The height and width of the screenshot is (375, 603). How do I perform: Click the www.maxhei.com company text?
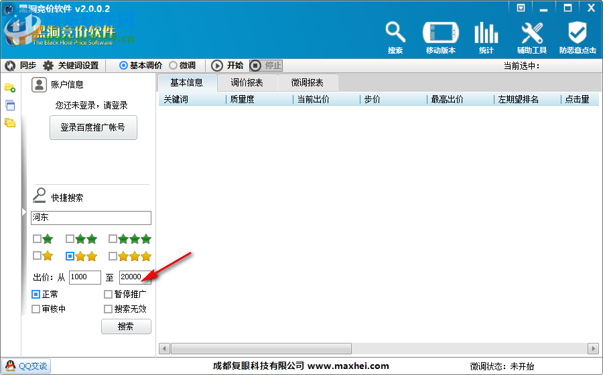coord(348,366)
